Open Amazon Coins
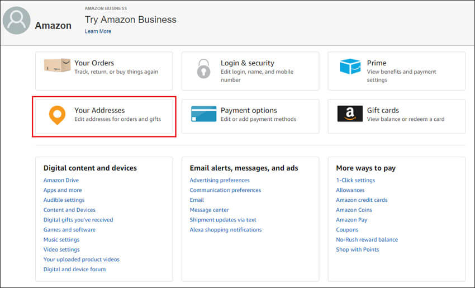475x288 pixels. click(354, 210)
